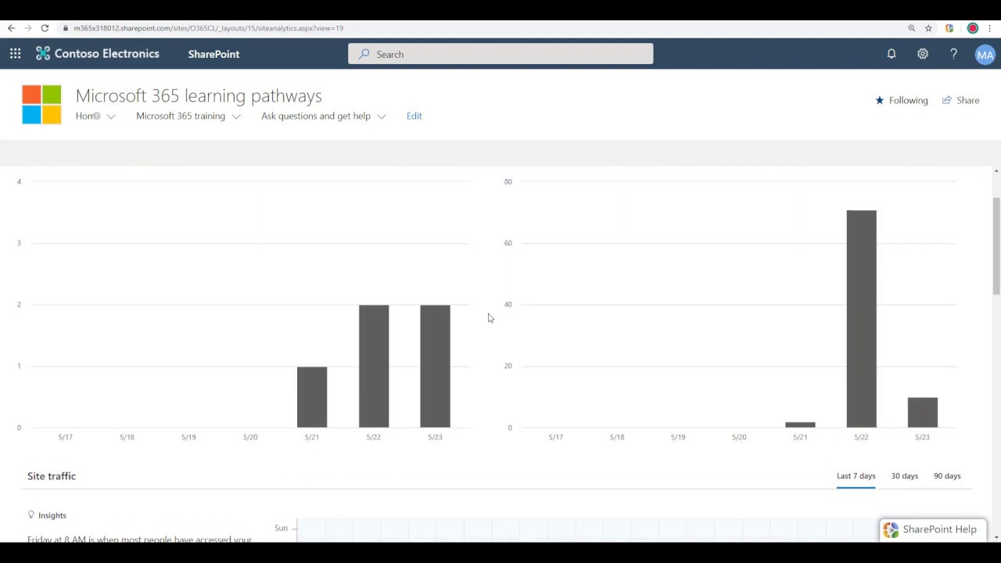The image size is (1001, 563).
Task: Open the Ask questions and get help menu
Action: click(x=316, y=116)
